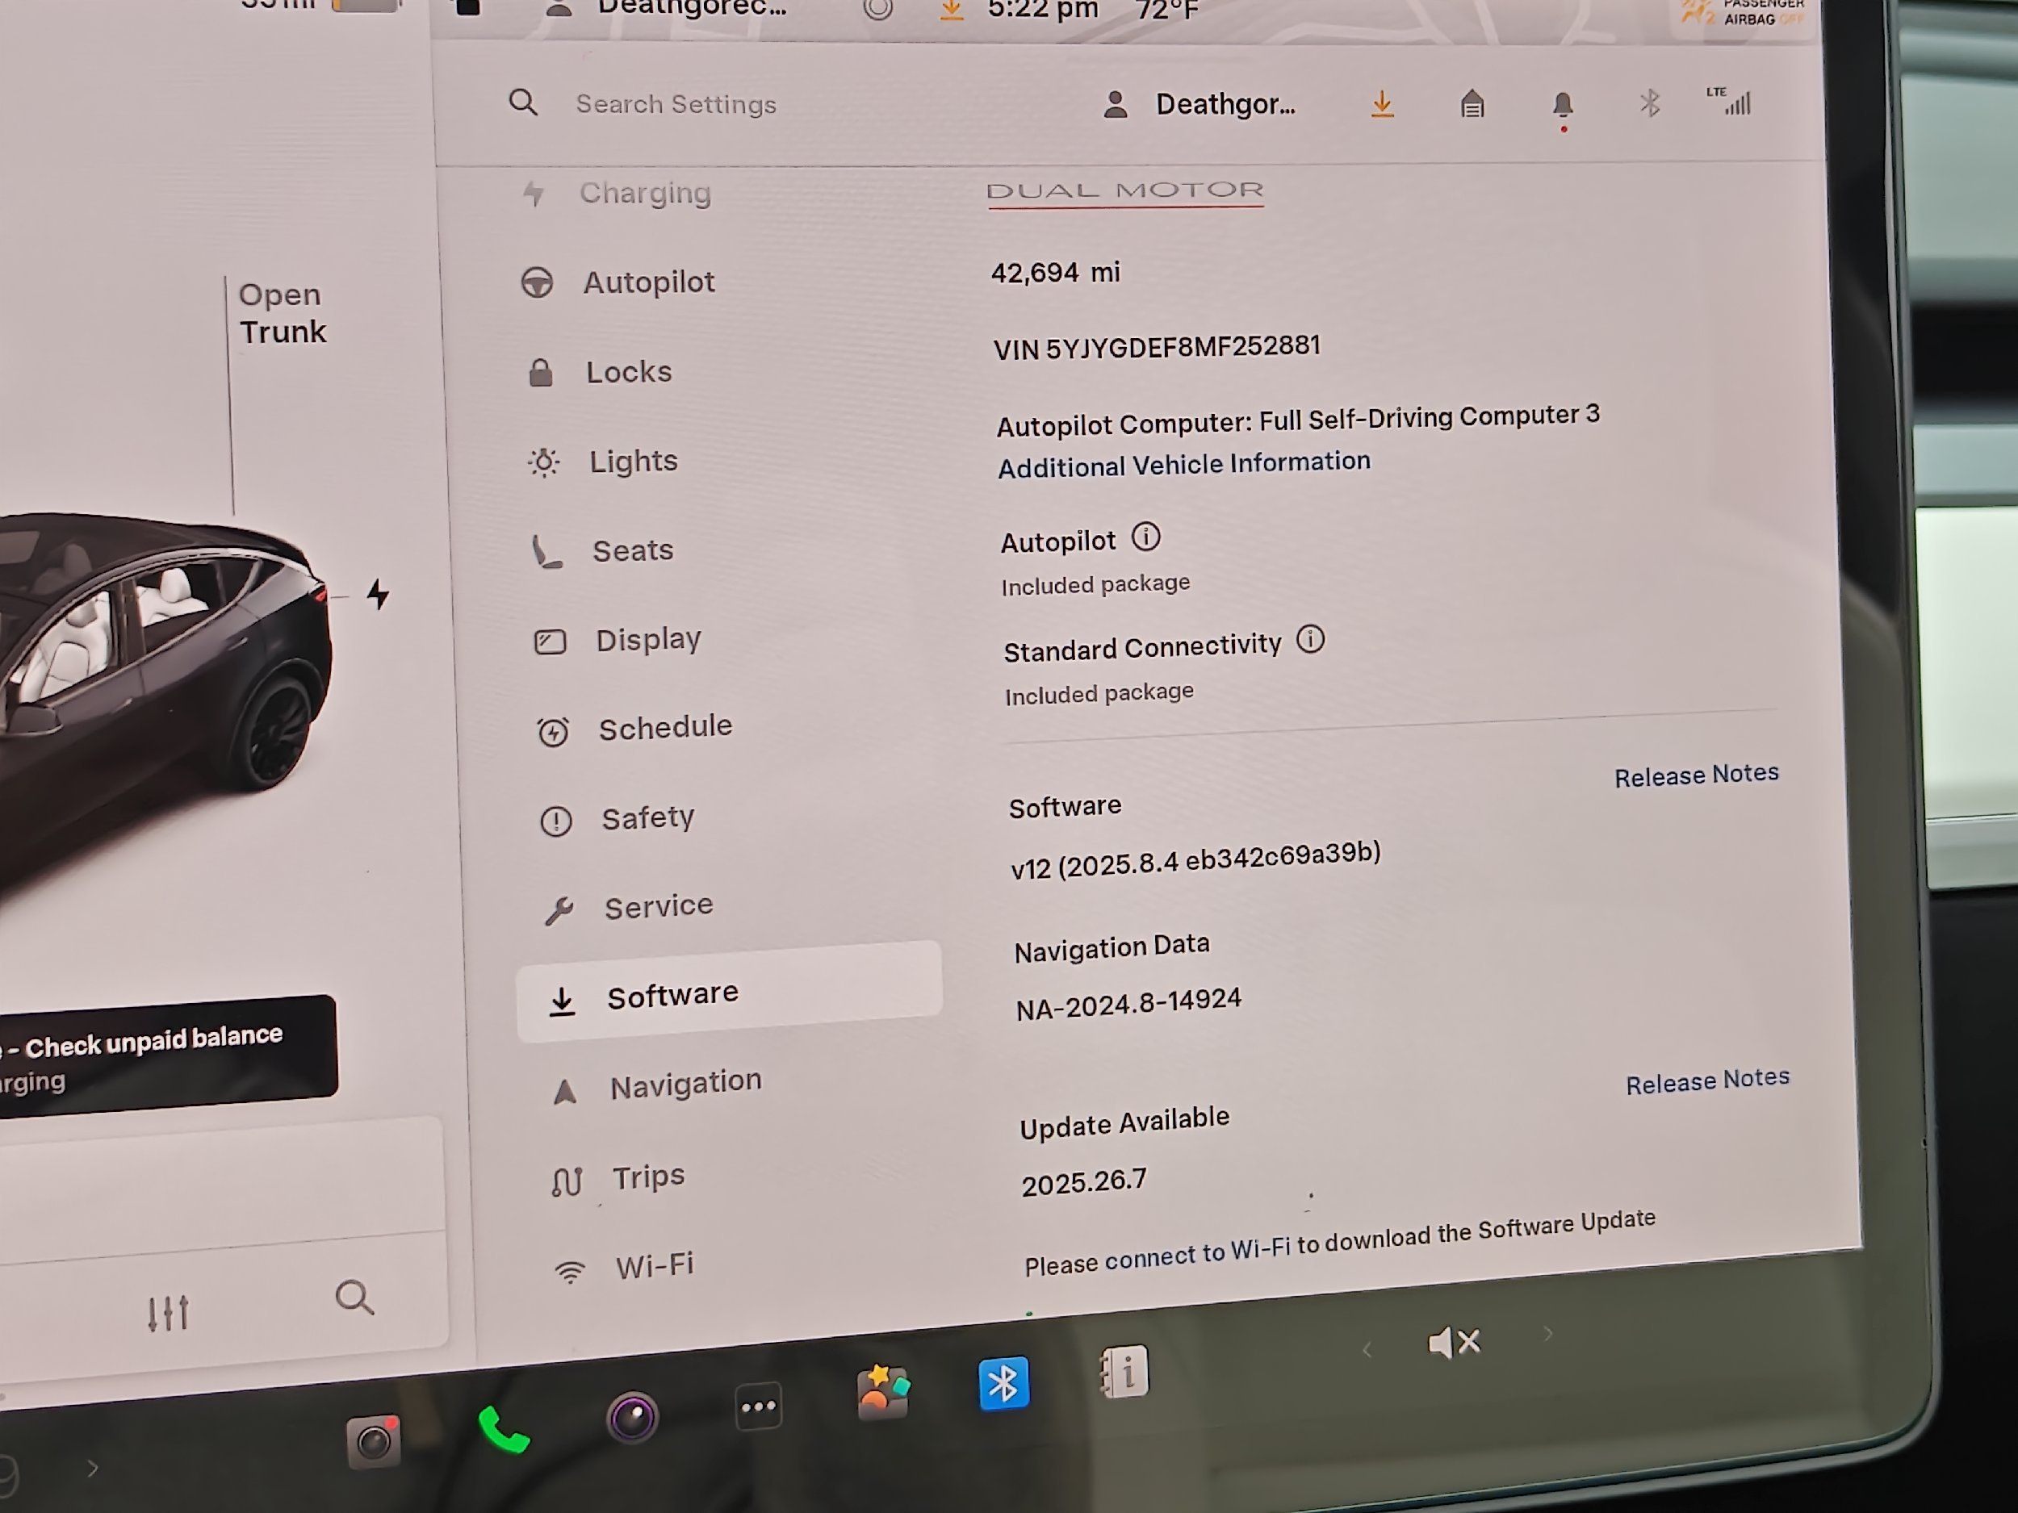Tap the Bluetooth icon in settings header

pos(1649,102)
